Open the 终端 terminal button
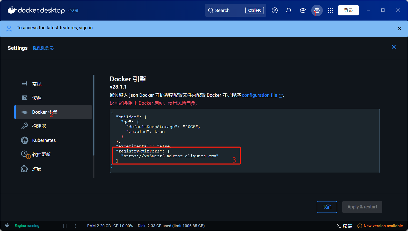Viewport: 408px width, 231px height. [x=345, y=226]
